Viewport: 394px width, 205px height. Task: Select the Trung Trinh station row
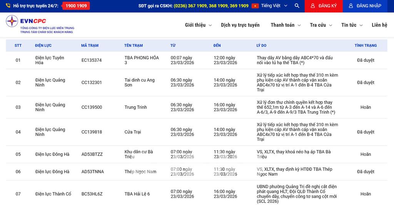135,107
